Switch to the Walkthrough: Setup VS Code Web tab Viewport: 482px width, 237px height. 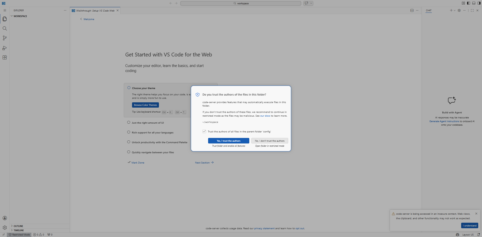[95, 11]
